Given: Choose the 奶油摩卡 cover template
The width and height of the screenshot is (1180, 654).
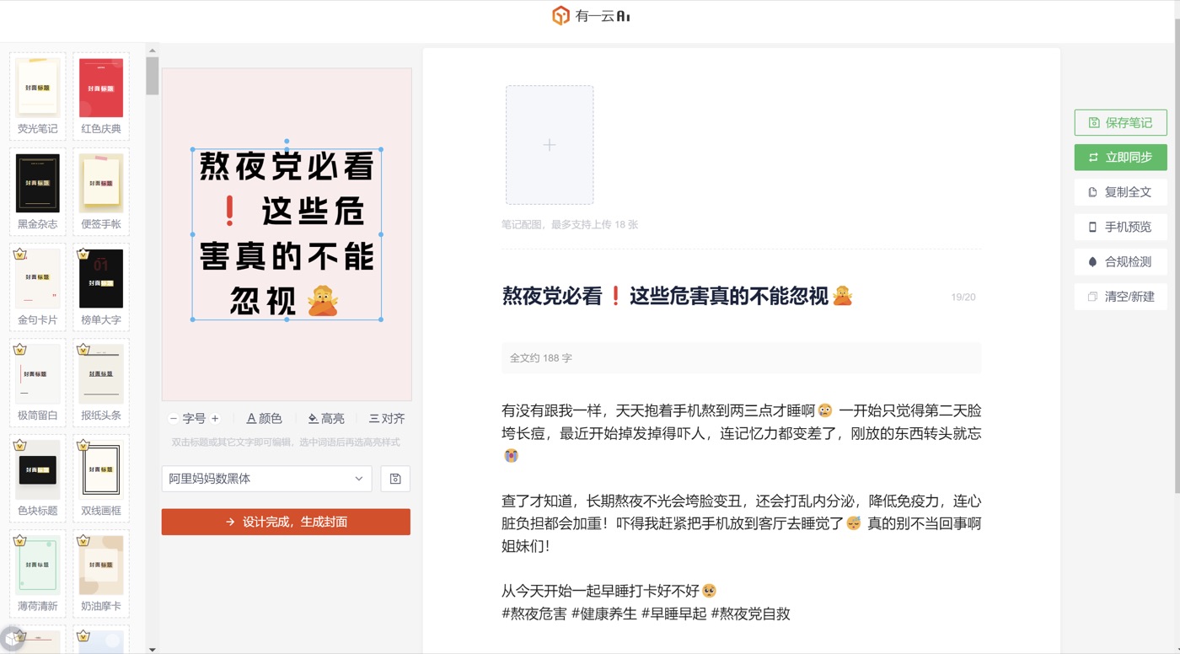Looking at the screenshot, I should click(x=101, y=573).
